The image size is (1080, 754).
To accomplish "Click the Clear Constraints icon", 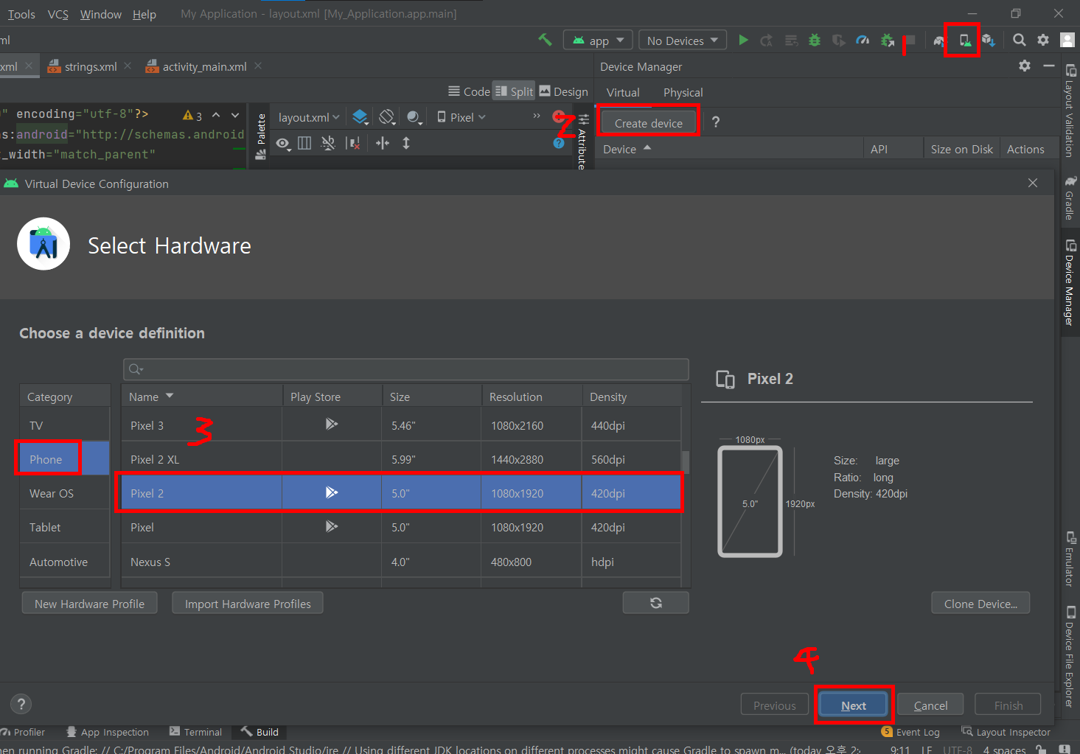I will (354, 143).
